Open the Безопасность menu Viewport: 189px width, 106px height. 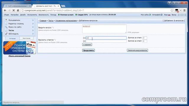click(43, 15)
